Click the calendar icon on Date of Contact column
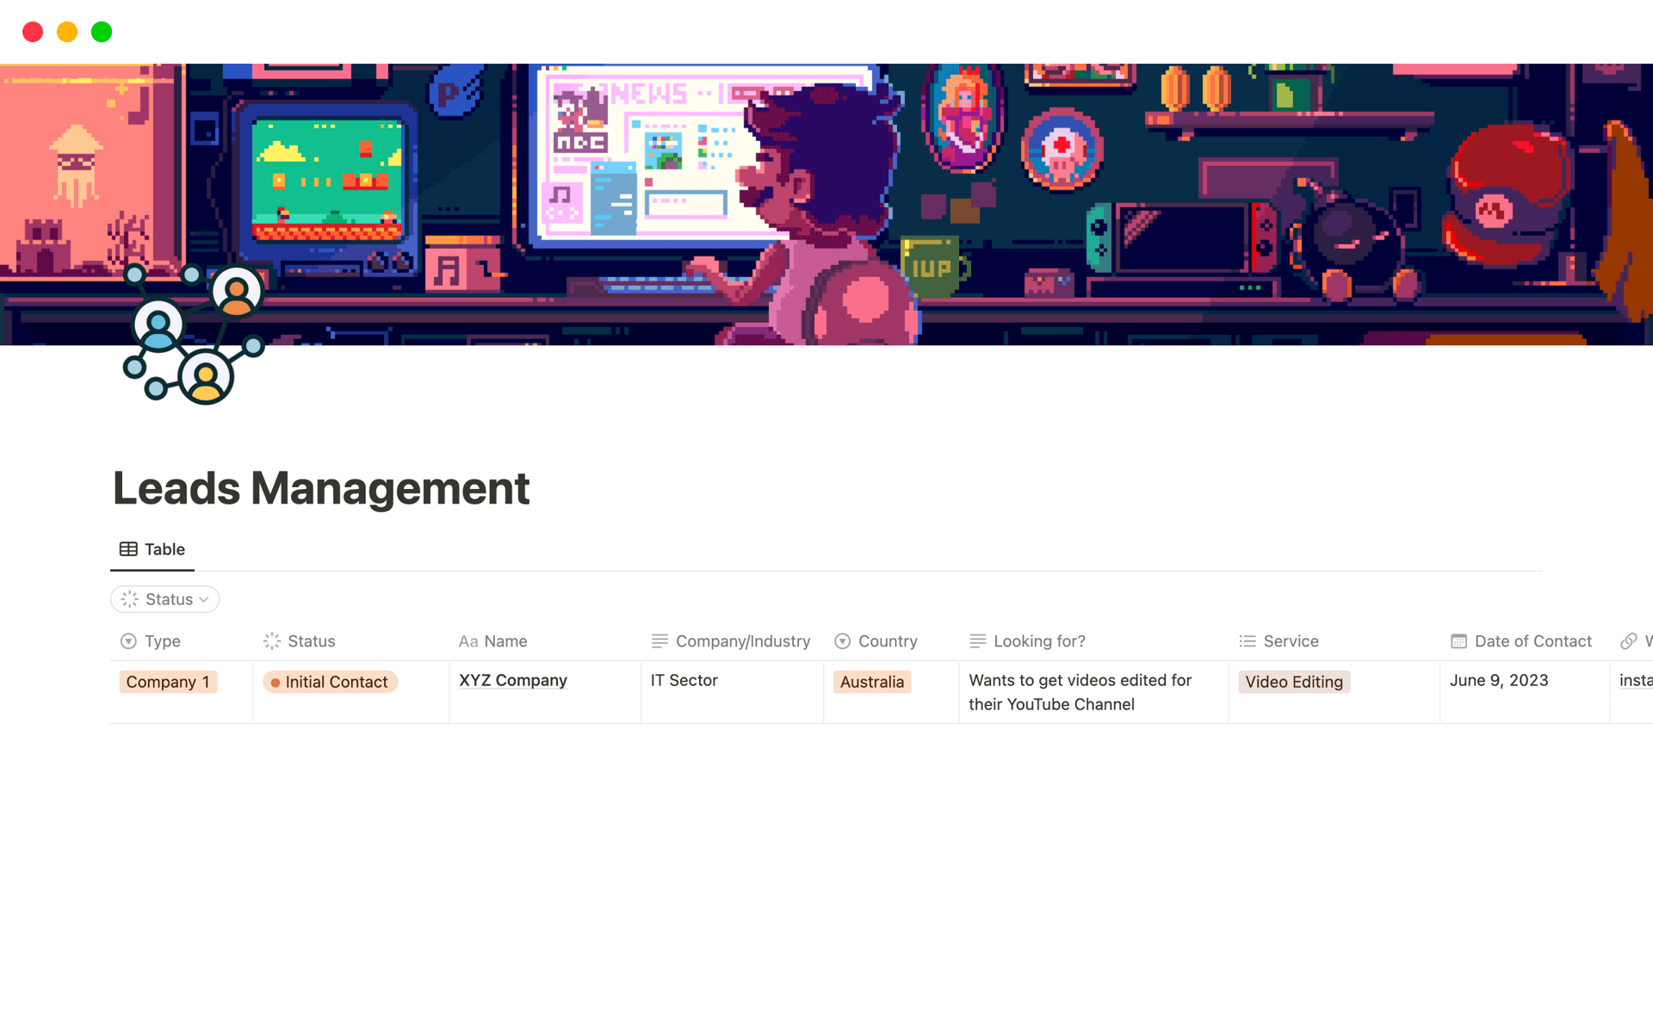 (1458, 641)
